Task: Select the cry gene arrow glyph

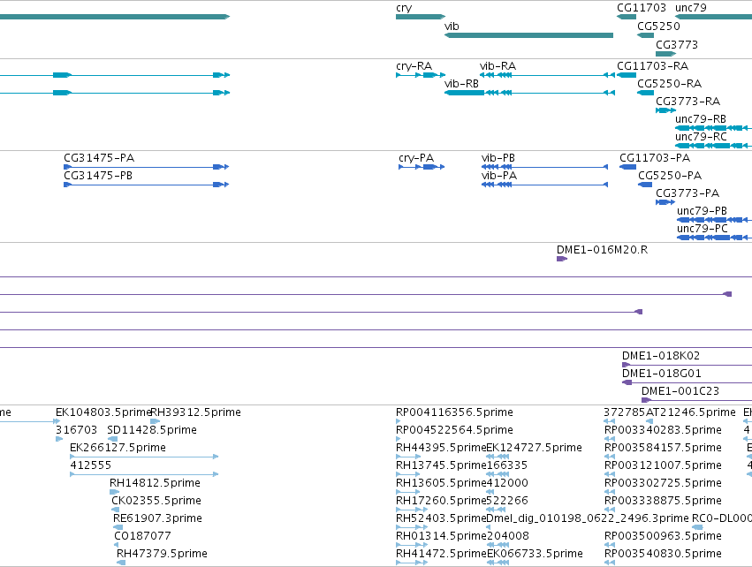Action: [x=421, y=17]
